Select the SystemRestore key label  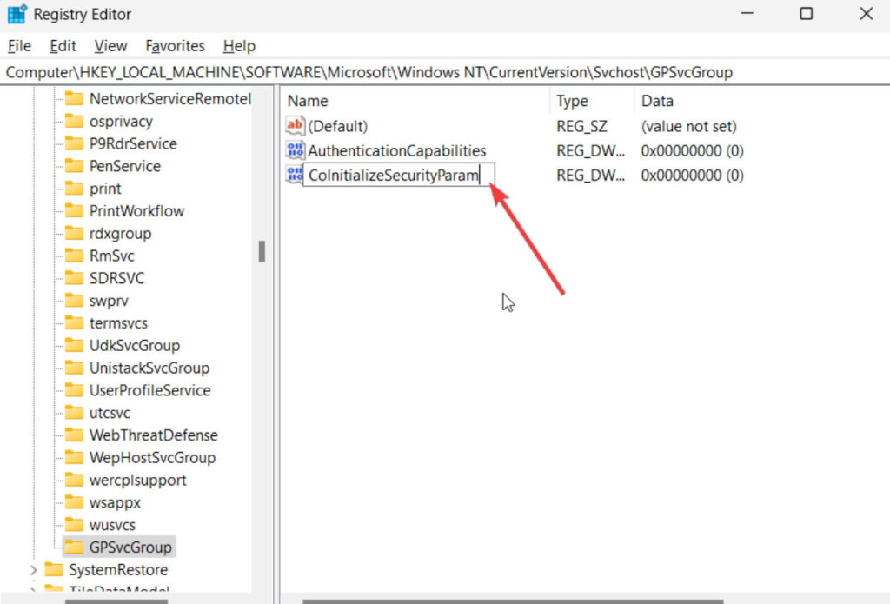tap(118, 569)
